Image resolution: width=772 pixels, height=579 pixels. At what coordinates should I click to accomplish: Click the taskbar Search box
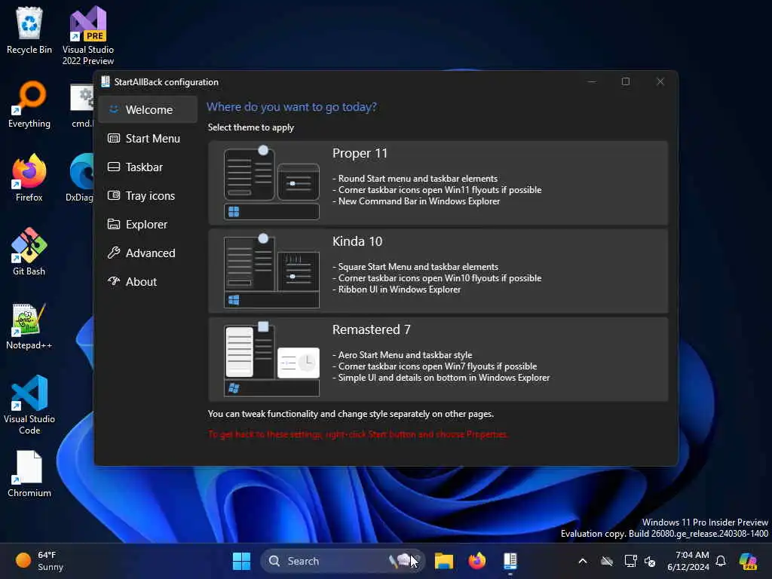[x=342, y=561]
